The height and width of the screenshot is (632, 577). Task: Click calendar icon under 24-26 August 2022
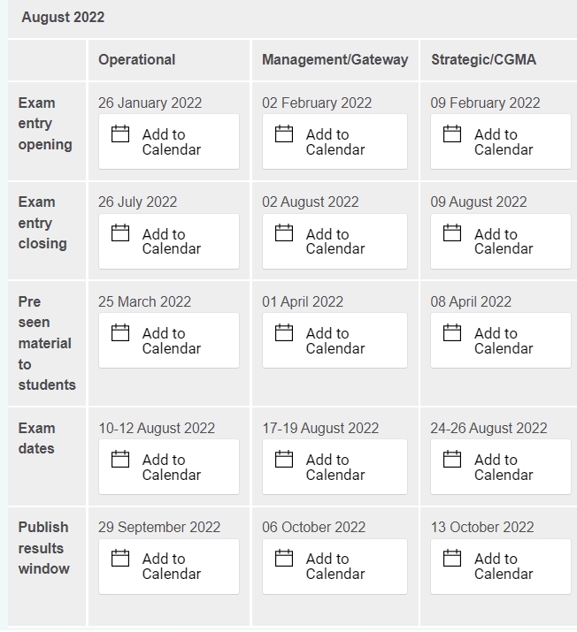452,460
